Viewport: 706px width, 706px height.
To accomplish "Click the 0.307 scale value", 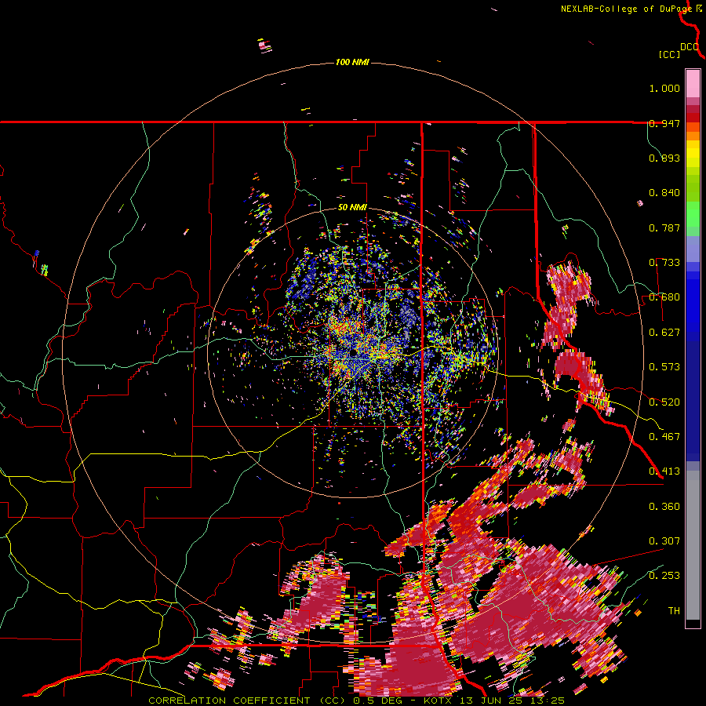I will pos(664,541).
